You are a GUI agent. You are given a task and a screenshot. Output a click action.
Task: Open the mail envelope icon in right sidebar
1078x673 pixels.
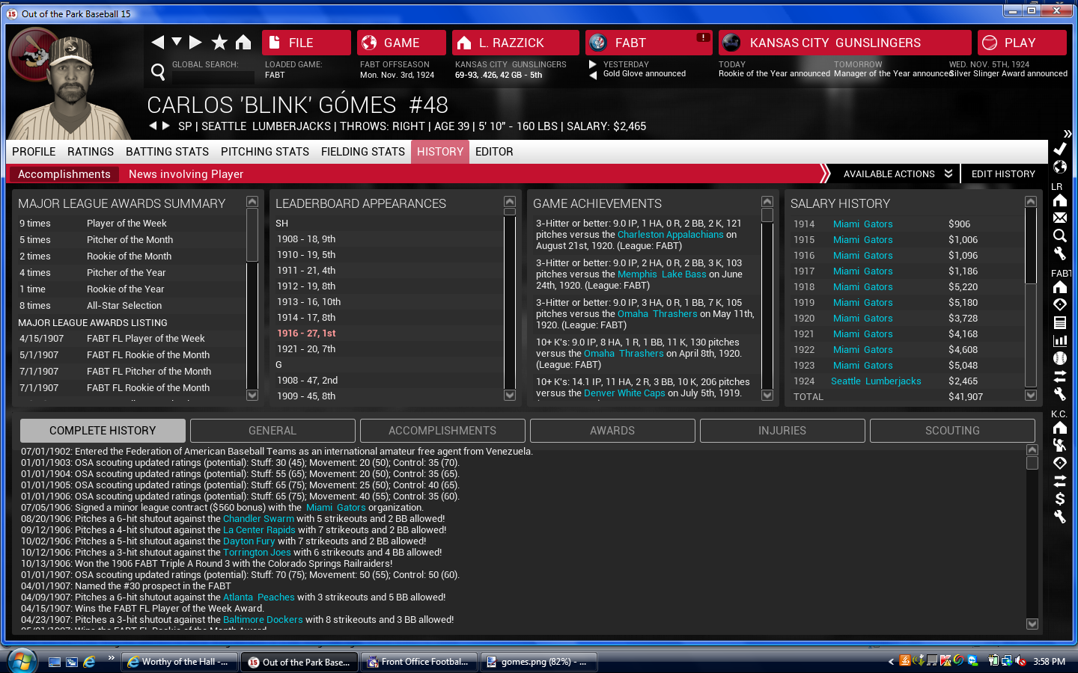click(x=1059, y=218)
